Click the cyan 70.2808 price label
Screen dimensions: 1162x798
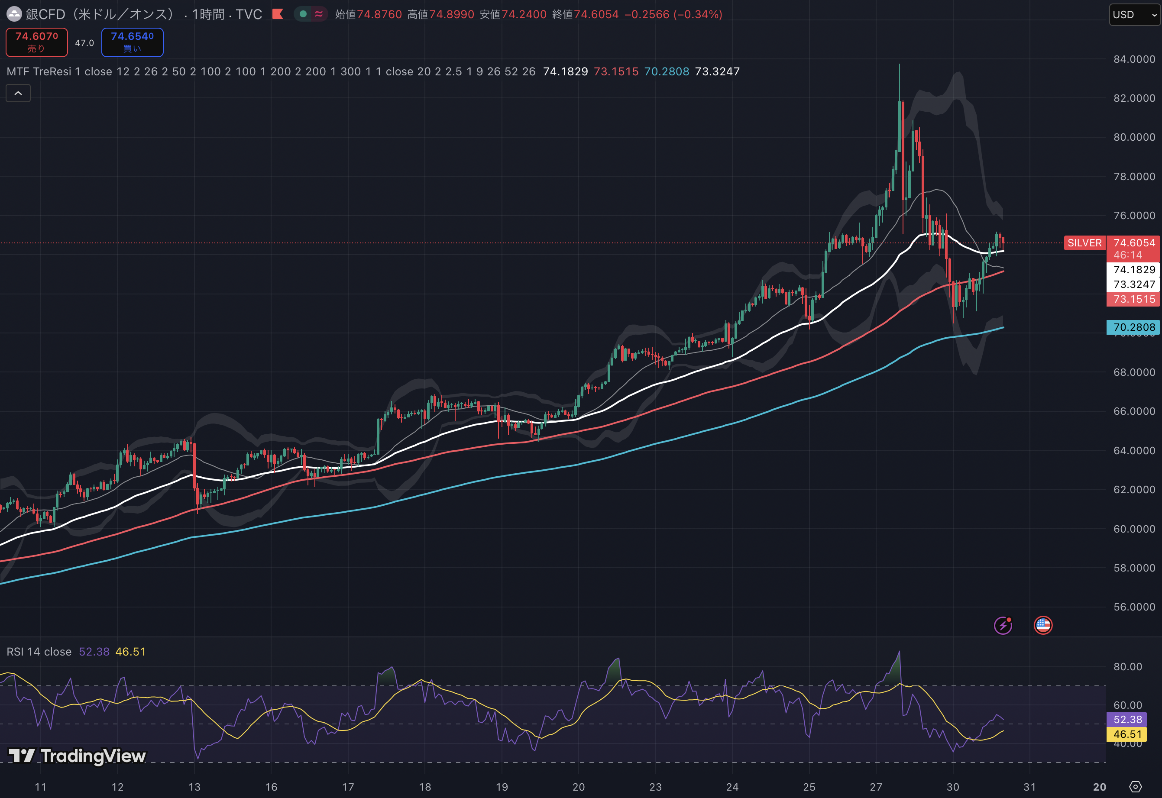(x=1133, y=327)
